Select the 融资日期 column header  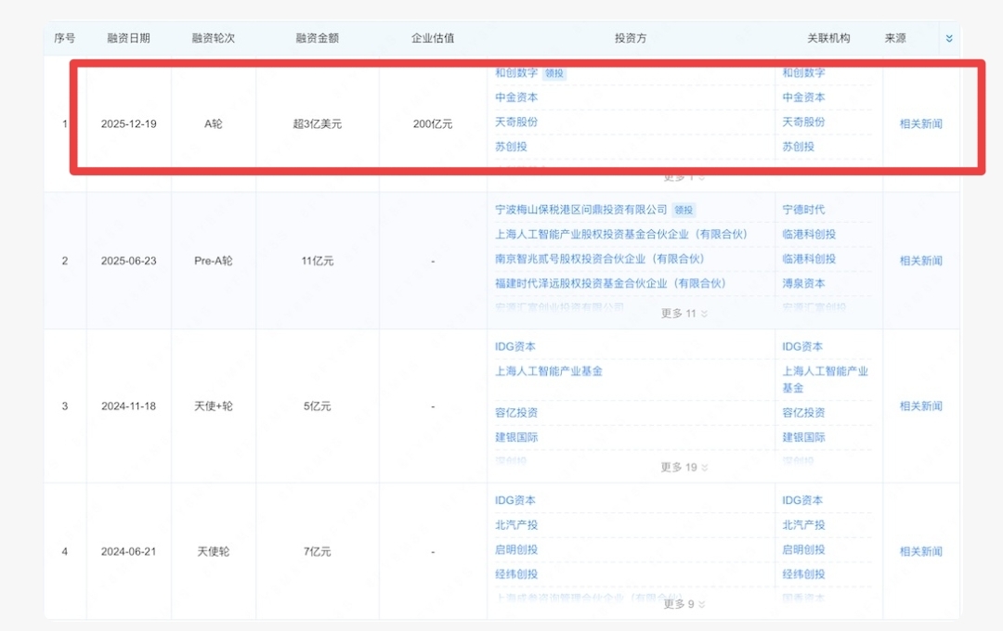(128, 38)
